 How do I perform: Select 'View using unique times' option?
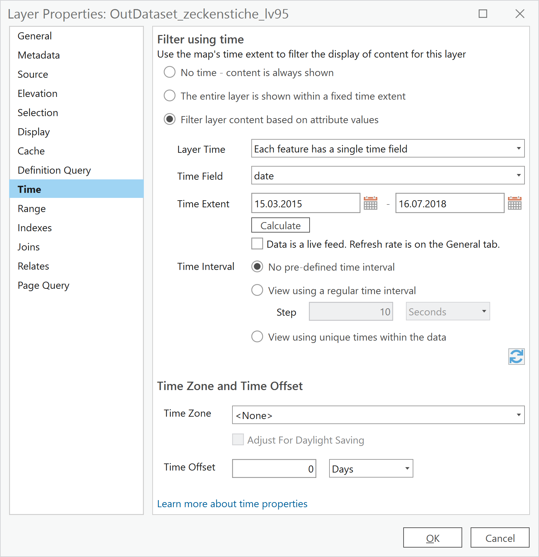click(257, 337)
